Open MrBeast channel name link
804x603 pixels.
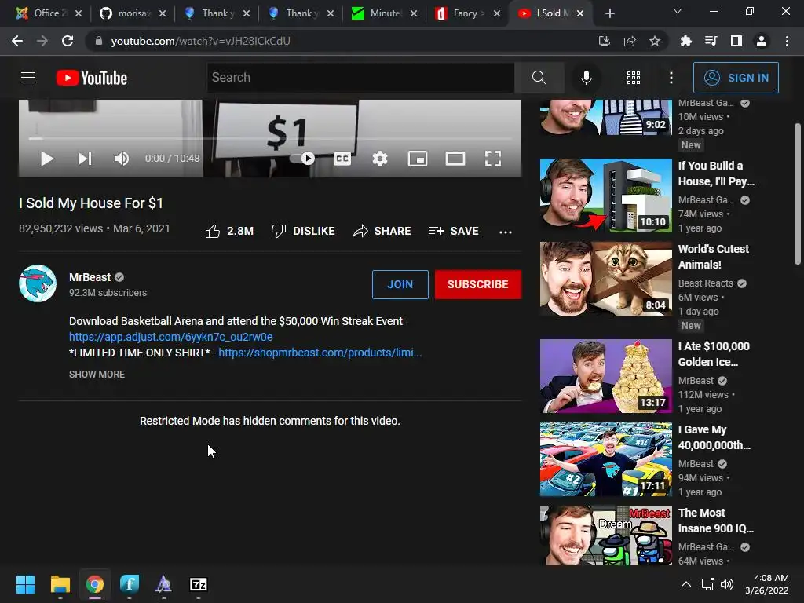coord(90,277)
